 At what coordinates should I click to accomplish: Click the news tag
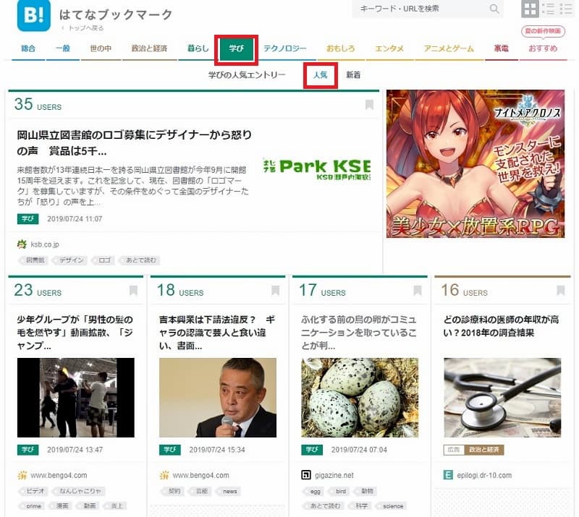point(229,491)
